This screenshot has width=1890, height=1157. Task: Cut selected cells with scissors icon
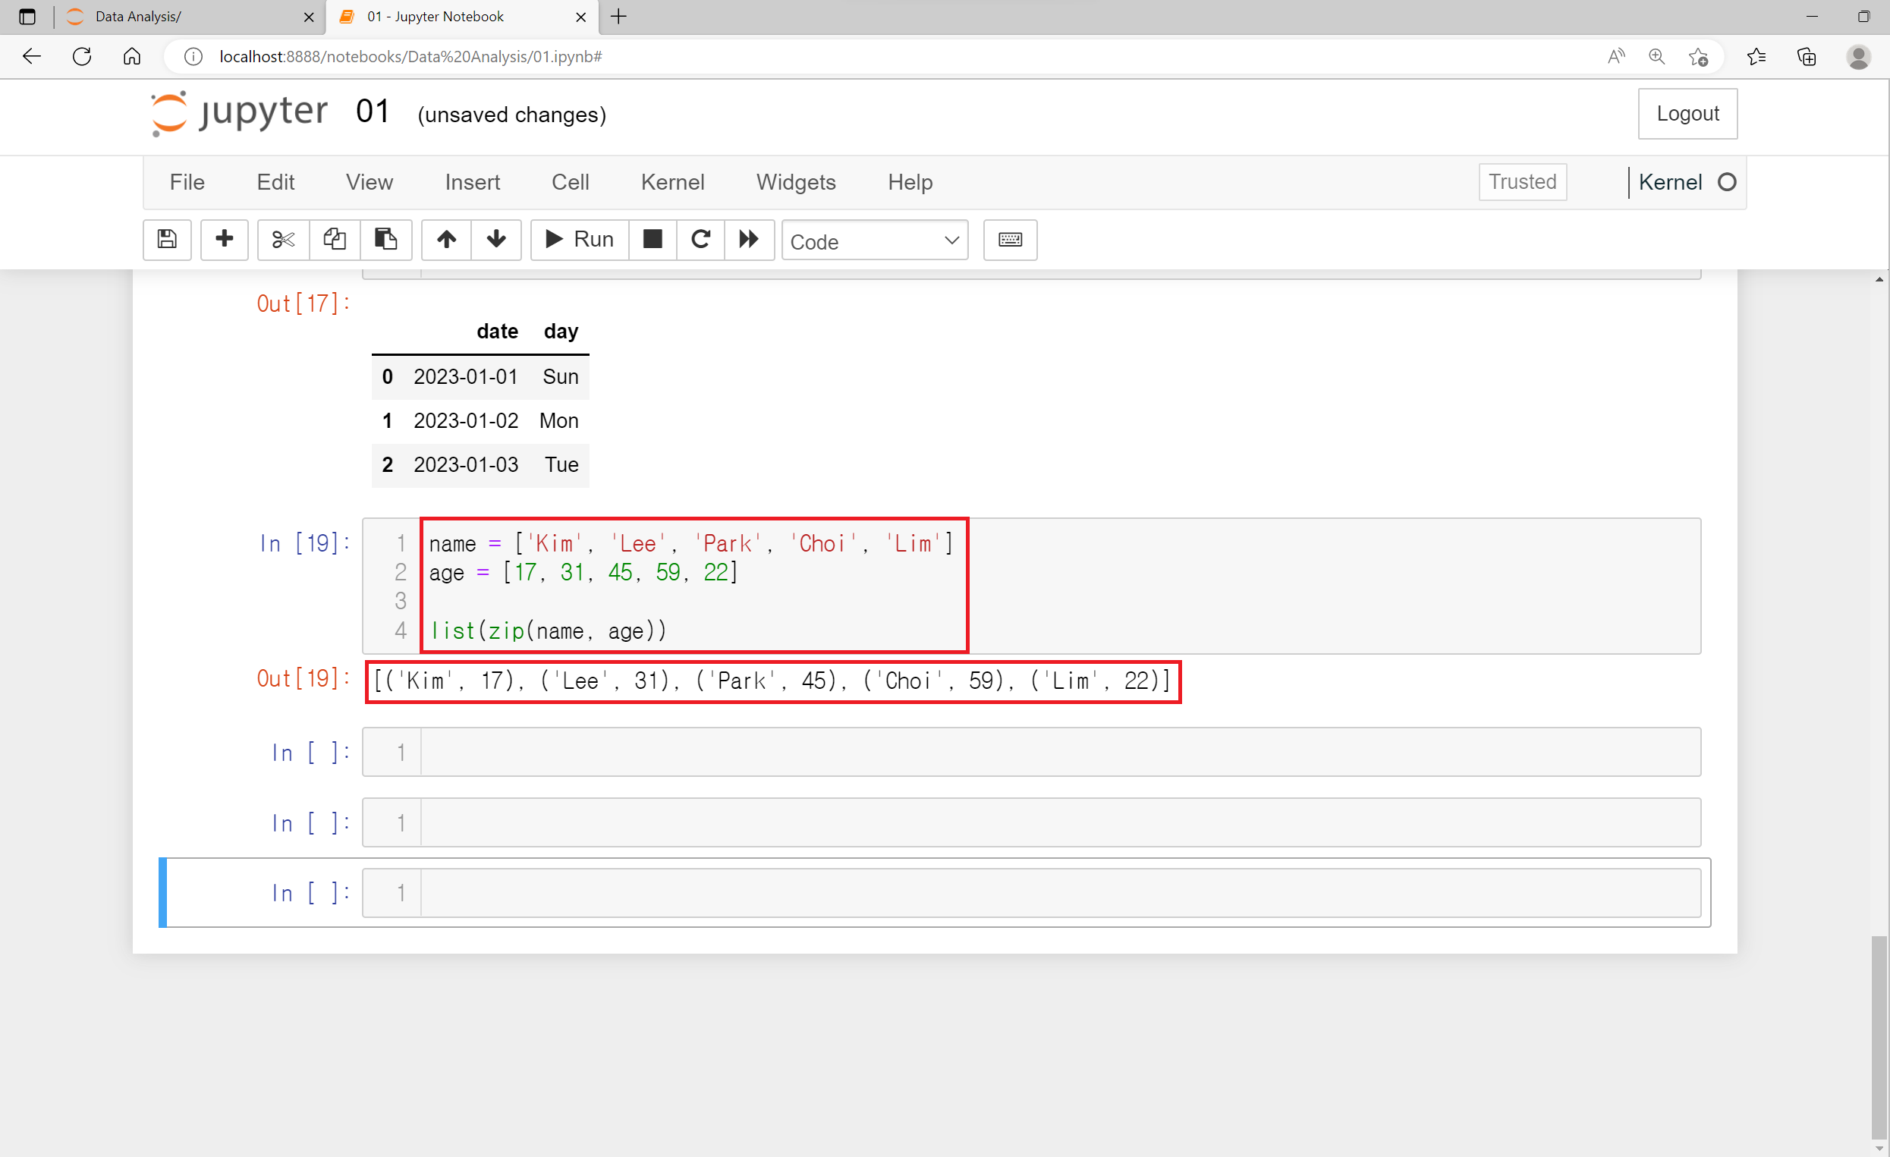point(283,240)
